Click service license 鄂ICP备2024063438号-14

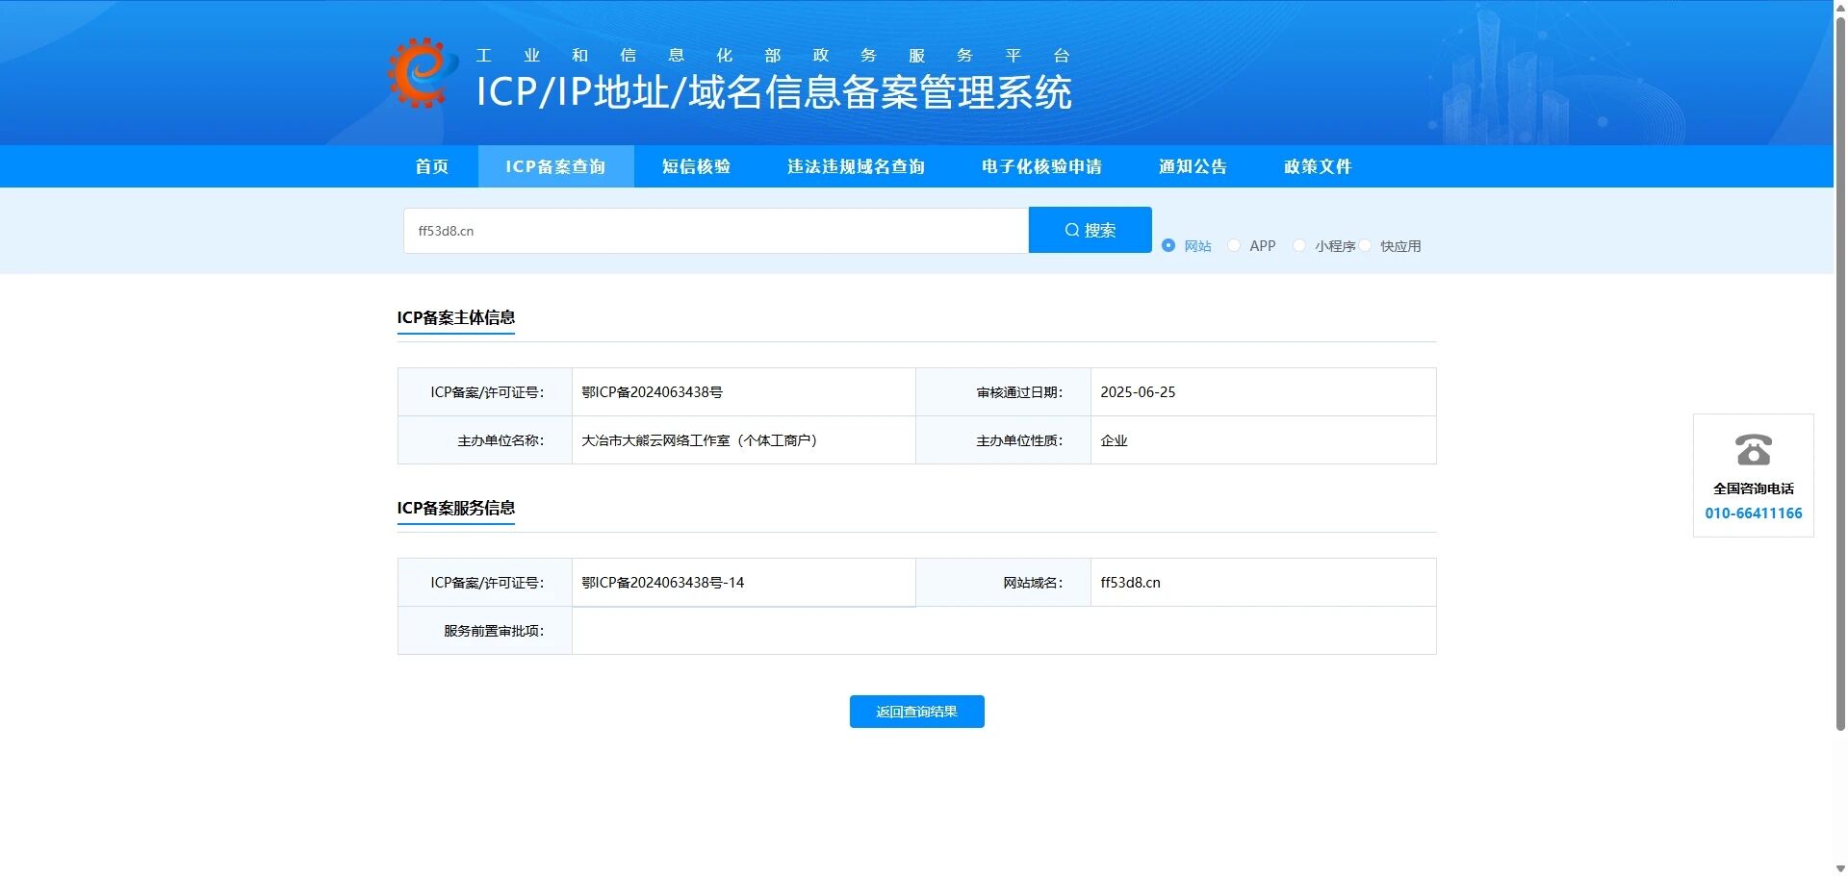(662, 583)
